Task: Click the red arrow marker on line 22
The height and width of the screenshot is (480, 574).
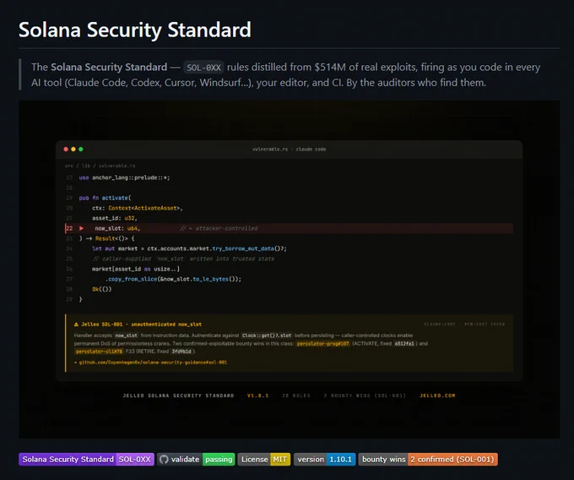Action: click(x=82, y=228)
